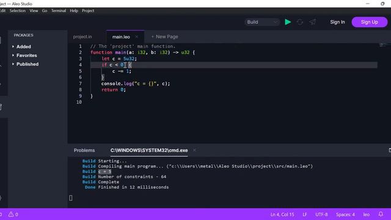Image resolution: width=391 pixels, height=220 pixels.
Task: Run the build with the green play icon
Action: point(288,22)
